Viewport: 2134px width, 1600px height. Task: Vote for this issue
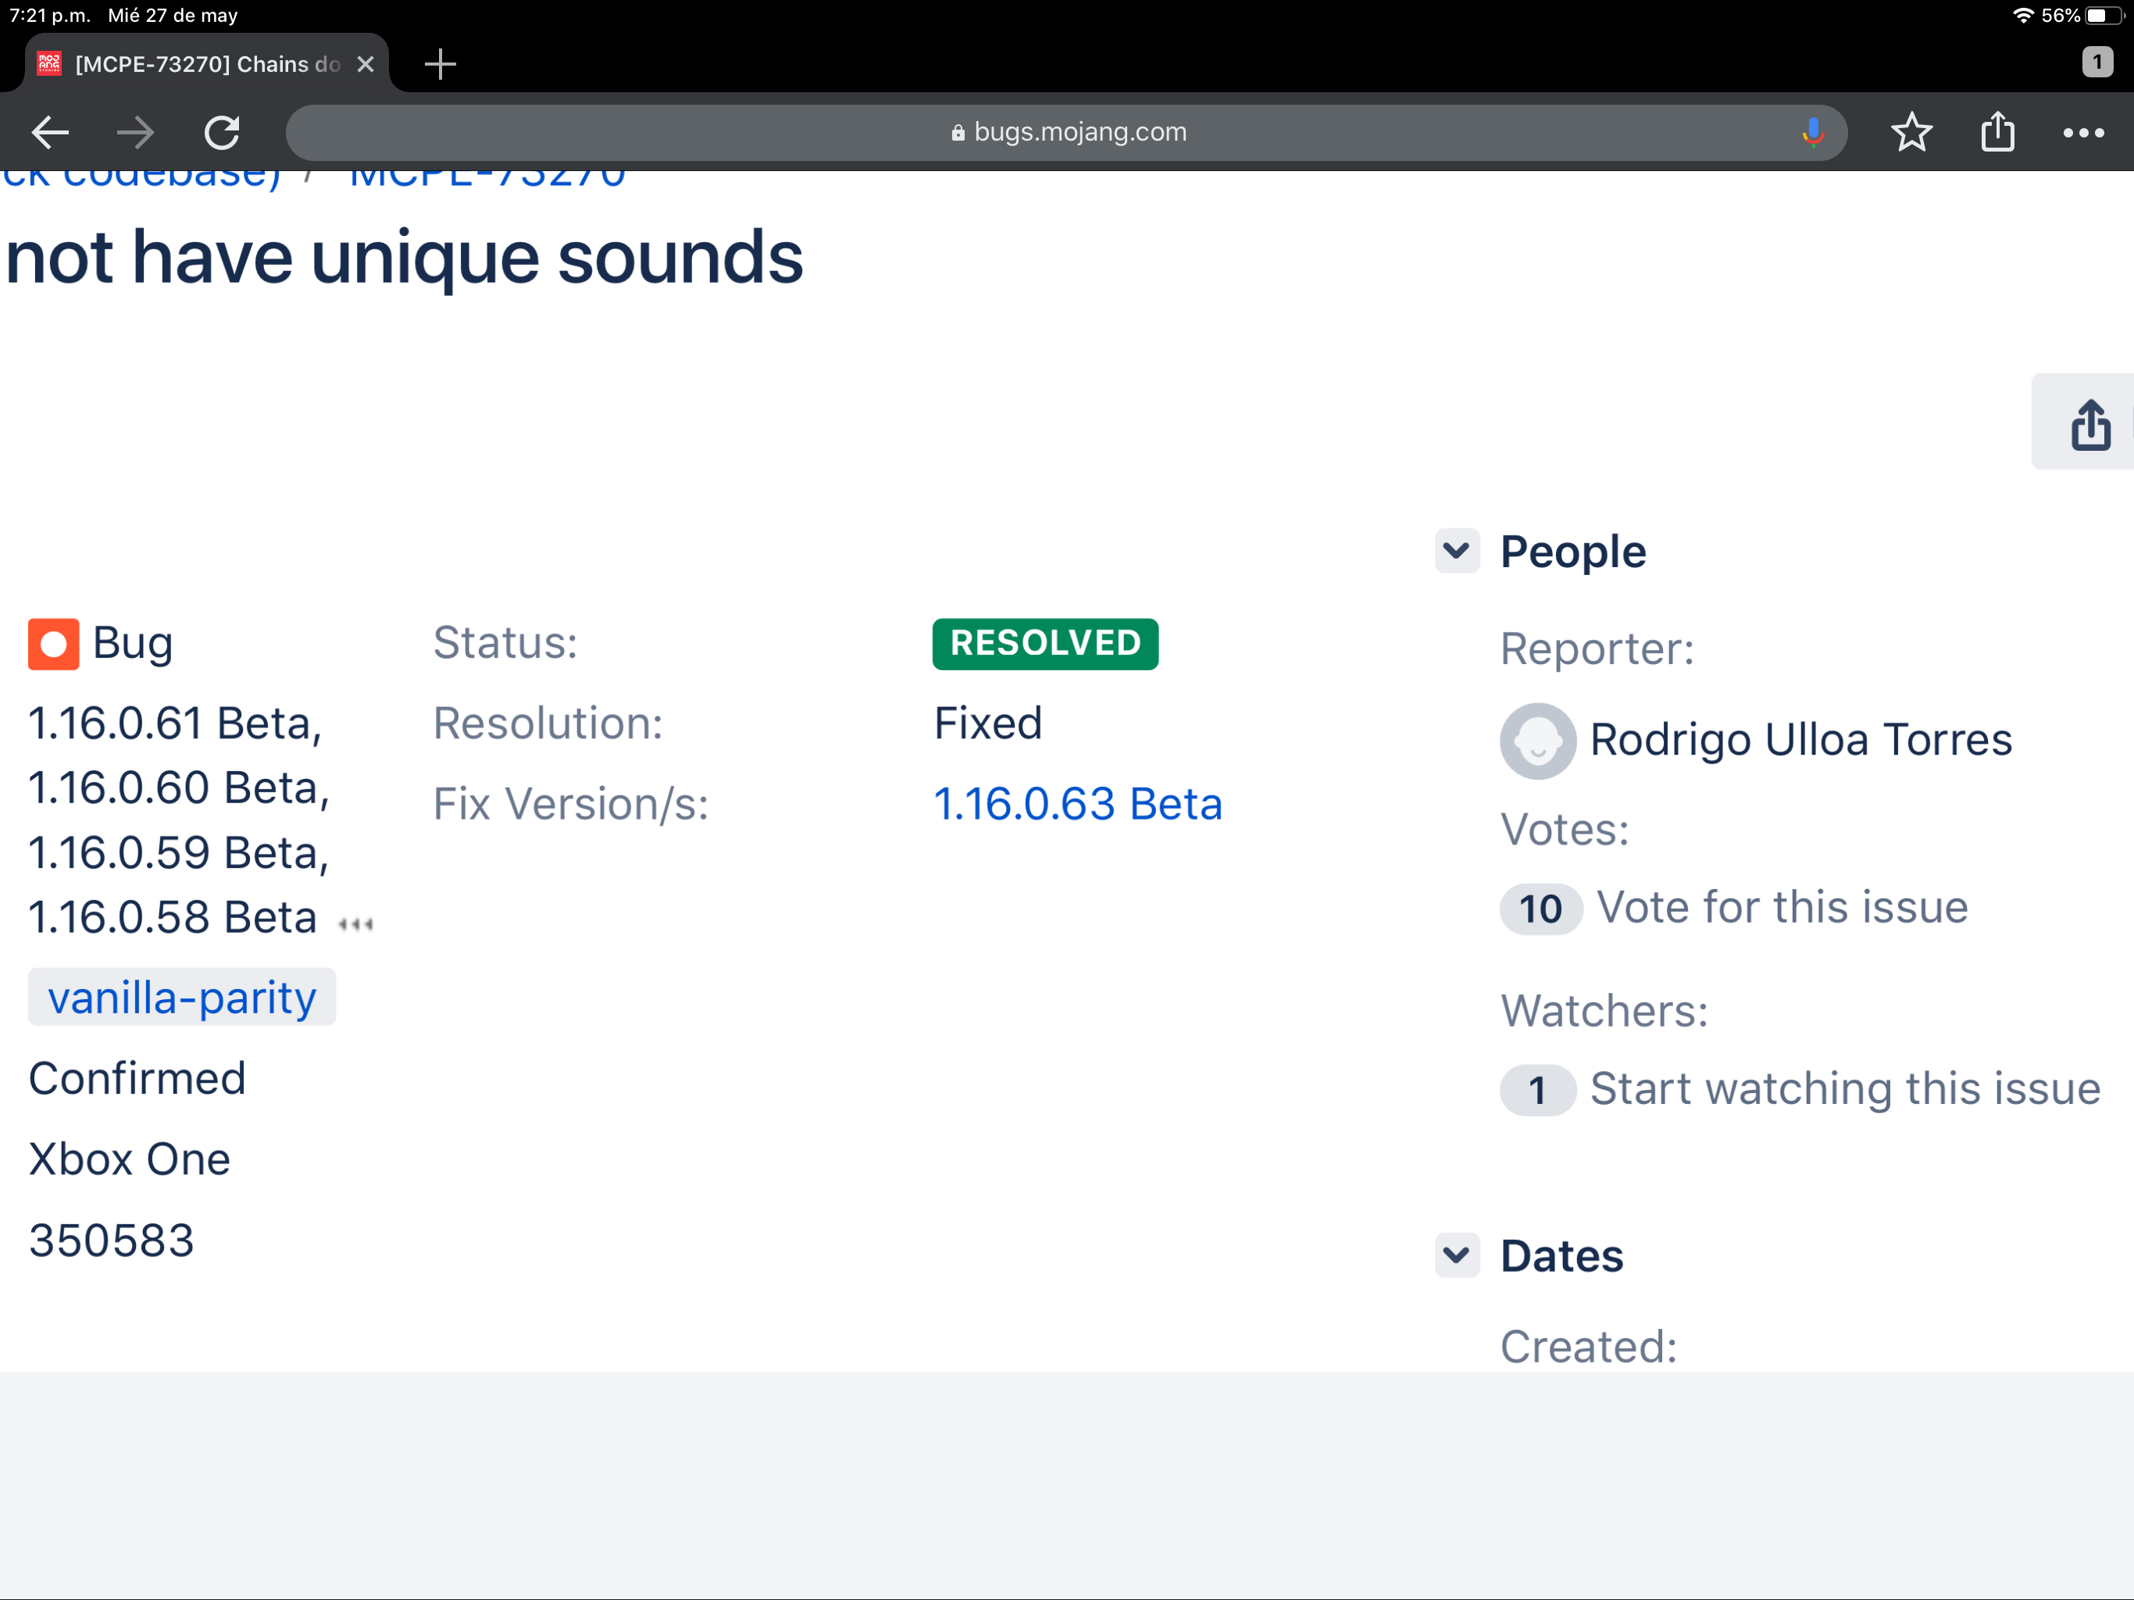tap(1781, 907)
